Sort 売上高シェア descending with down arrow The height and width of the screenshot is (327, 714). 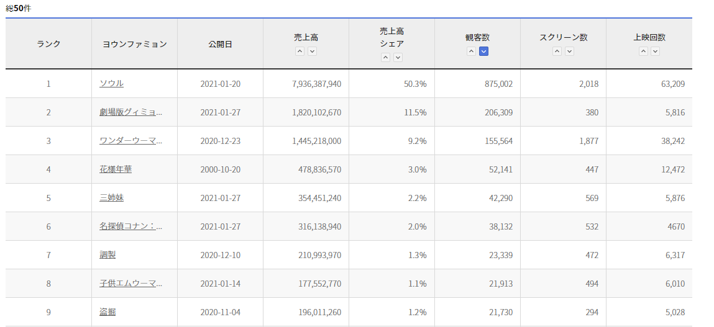point(398,58)
